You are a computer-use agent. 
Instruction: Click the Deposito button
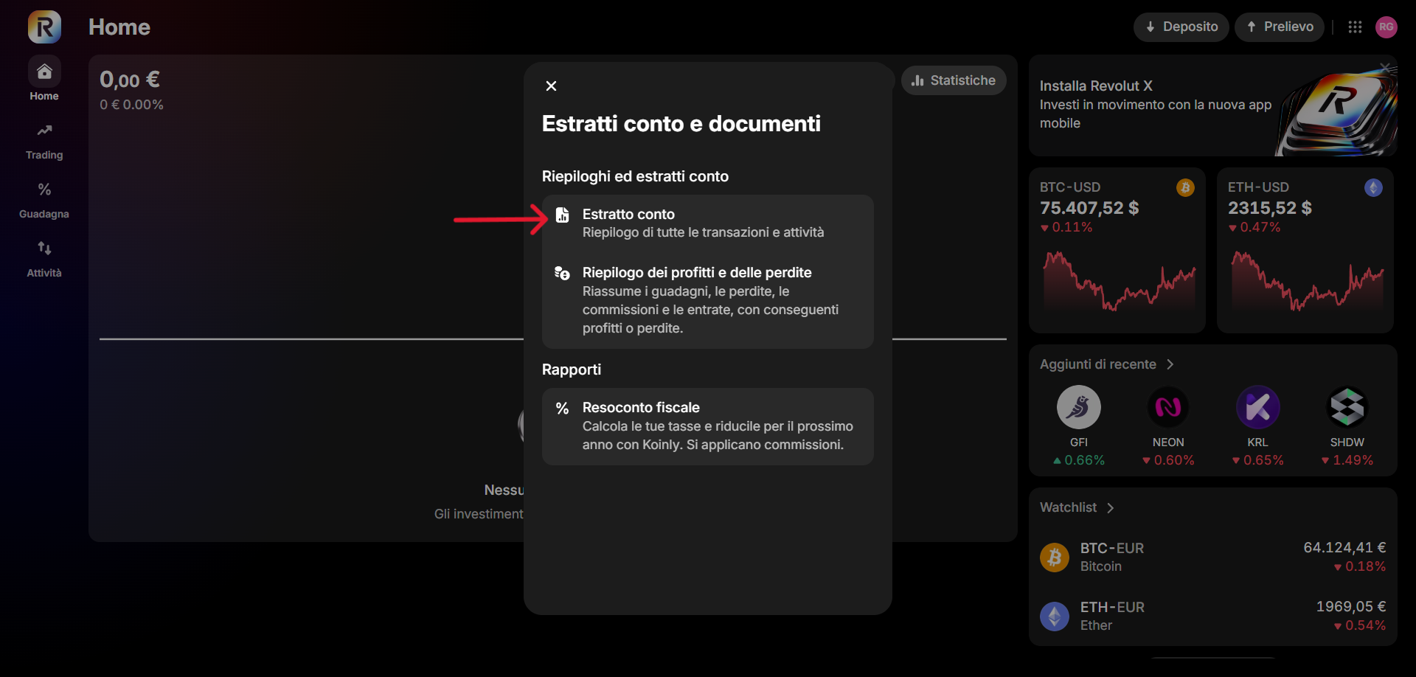[1181, 27]
